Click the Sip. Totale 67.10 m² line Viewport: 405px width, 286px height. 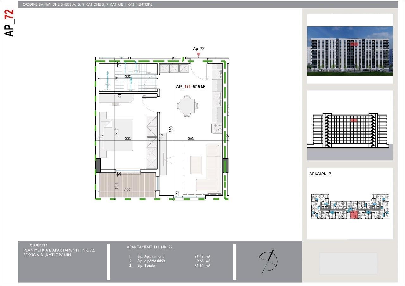tap(170, 266)
